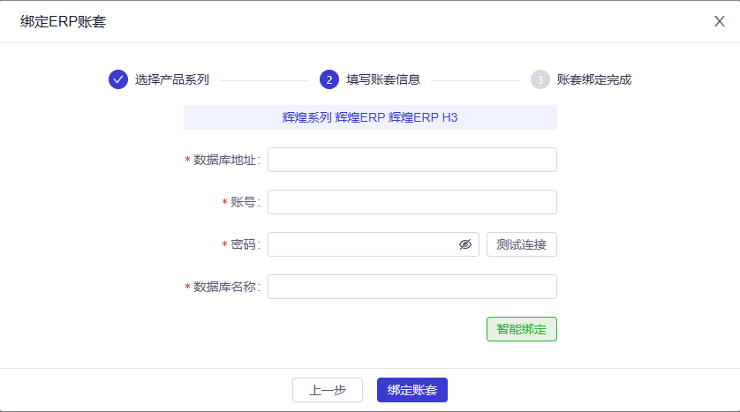Click the 测试连接 button

pos(522,244)
